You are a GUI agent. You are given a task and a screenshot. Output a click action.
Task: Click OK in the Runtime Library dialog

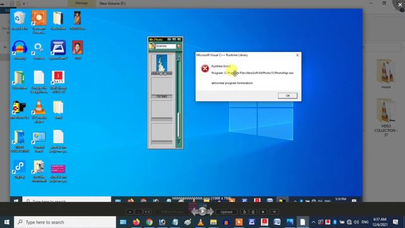click(x=287, y=96)
